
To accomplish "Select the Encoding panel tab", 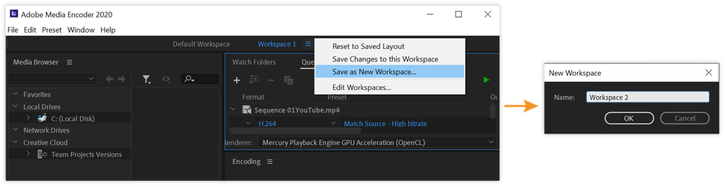I will [246, 162].
